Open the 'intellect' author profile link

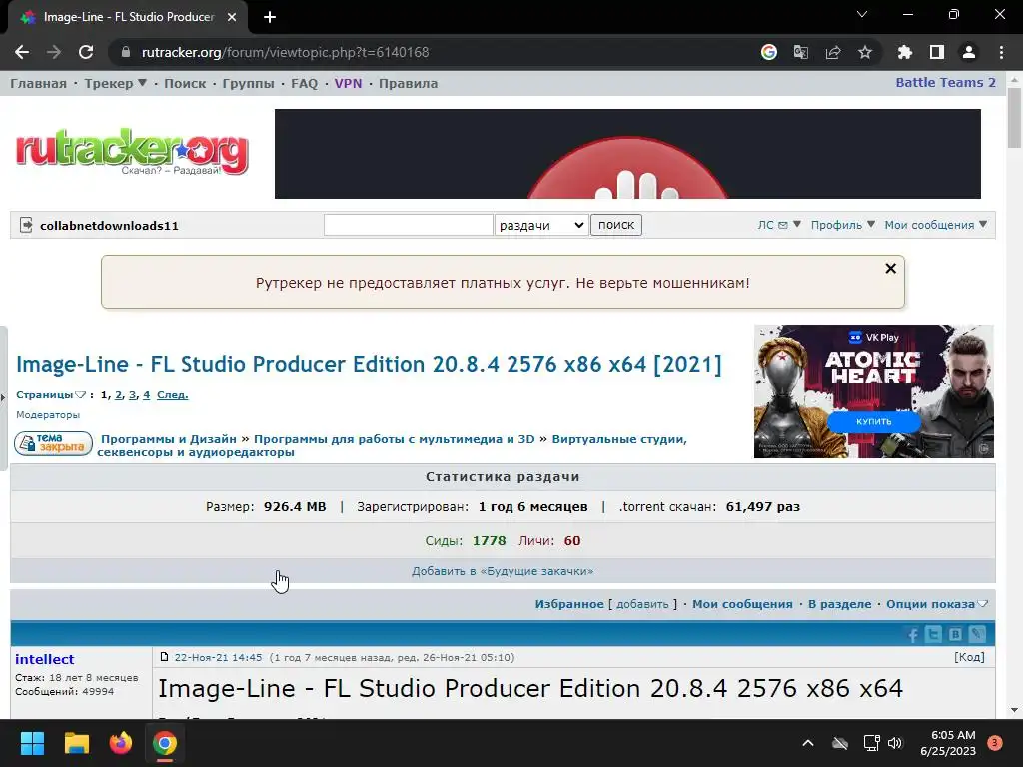(x=44, y=659)
